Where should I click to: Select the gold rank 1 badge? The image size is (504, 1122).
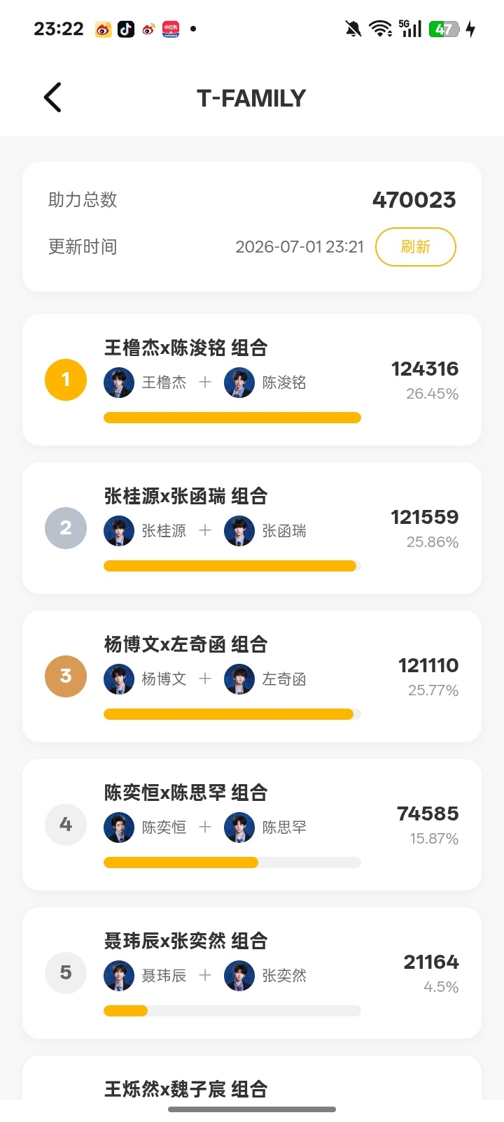point(66,380)
